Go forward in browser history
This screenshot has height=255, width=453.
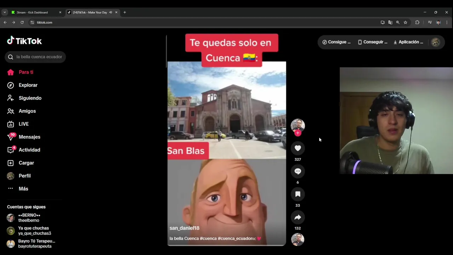(x=13, y=22)
